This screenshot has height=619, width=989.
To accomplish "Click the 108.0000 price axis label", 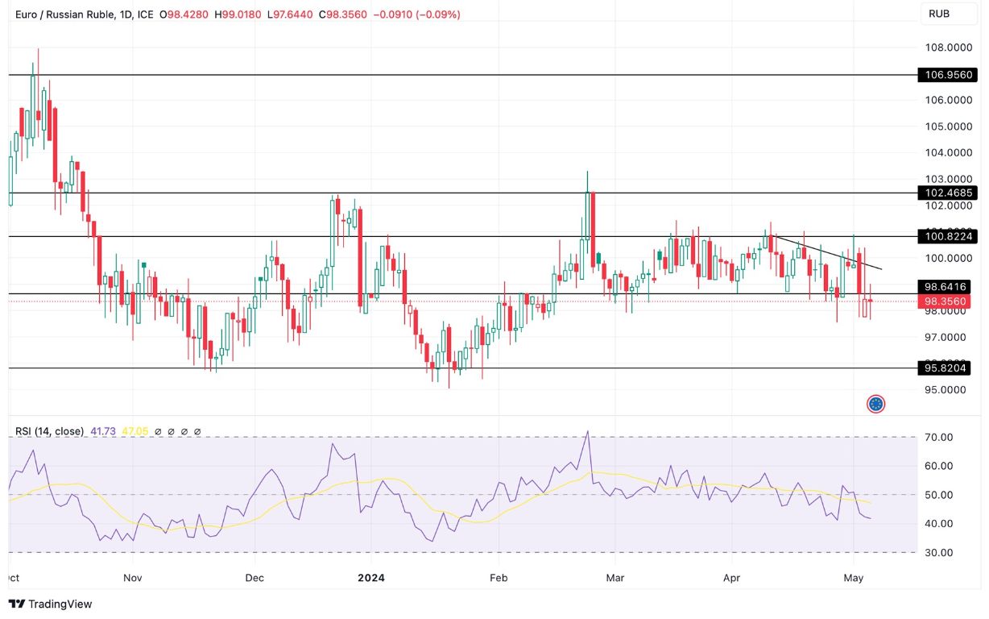I will (949, 48).
